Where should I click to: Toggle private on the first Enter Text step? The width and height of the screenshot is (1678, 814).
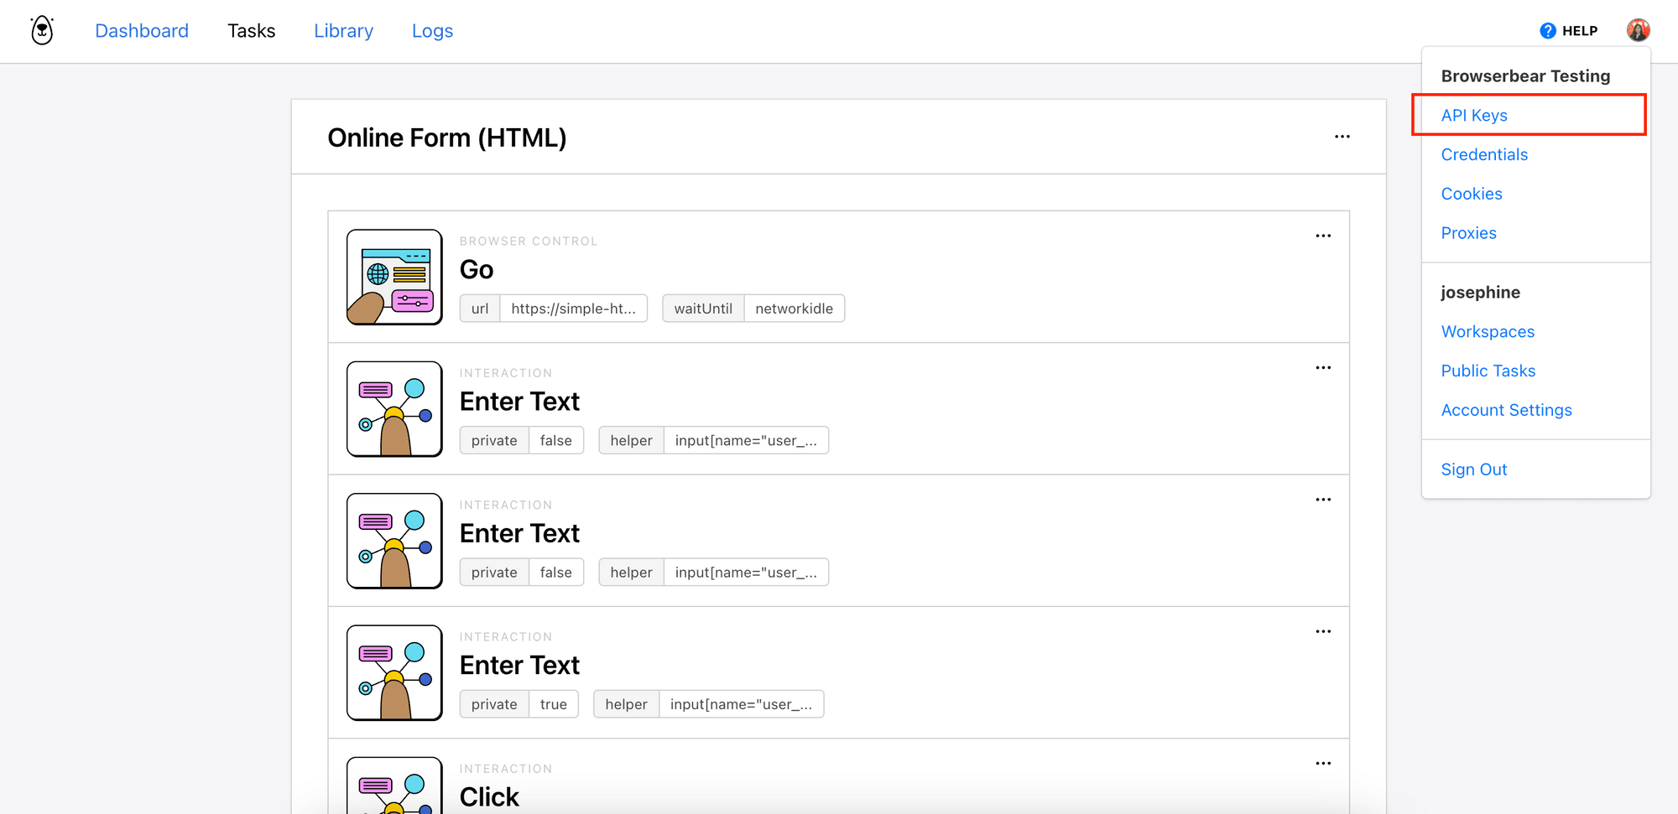(x=521, y=440)
